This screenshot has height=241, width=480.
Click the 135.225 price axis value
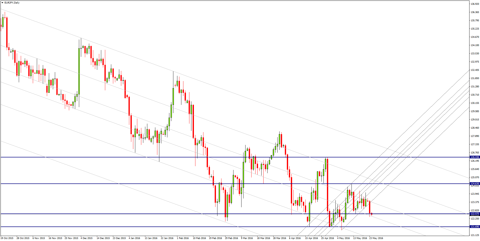475,29
